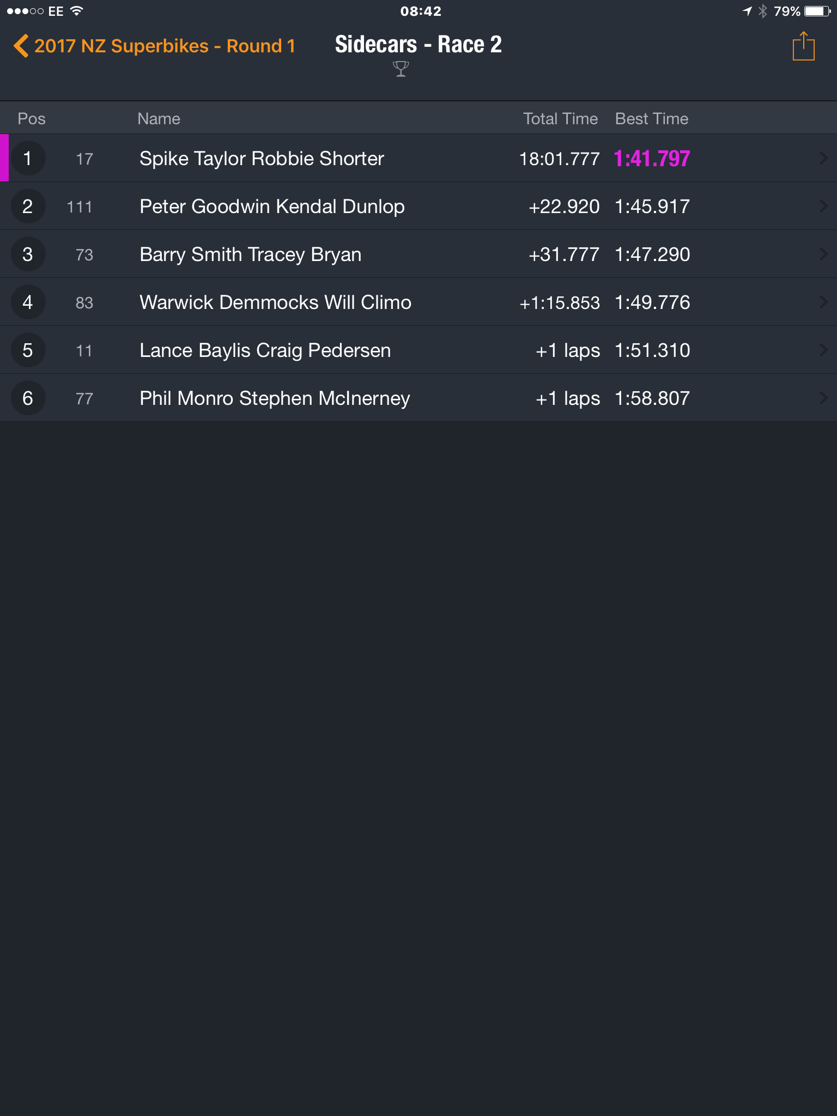Select Lance Baylis Craig Pedersen entry
This screenshot has height=1116, width=837.
click(x=418, y=350)
